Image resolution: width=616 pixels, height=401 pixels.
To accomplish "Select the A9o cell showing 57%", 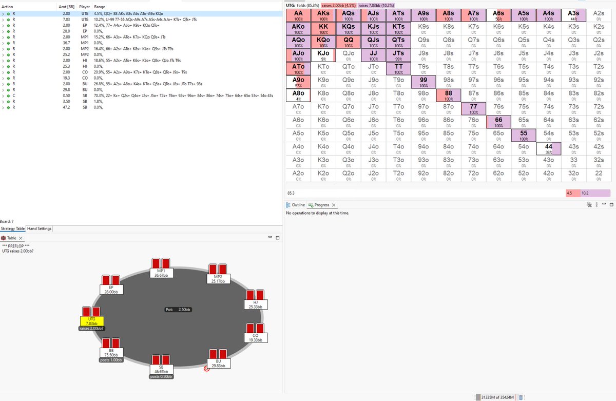I will pyautogui.click(x=298, y=82).
